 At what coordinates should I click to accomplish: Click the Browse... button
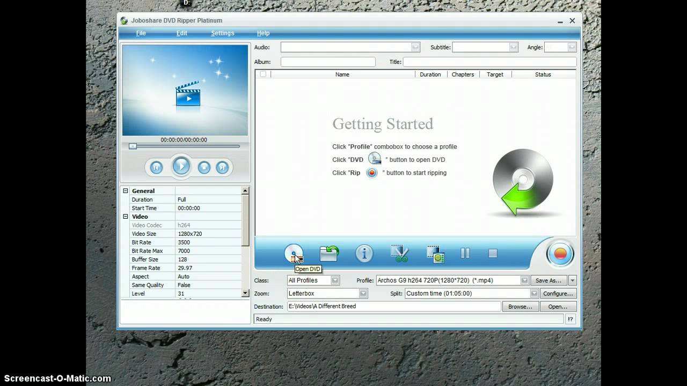coord(520,307)
